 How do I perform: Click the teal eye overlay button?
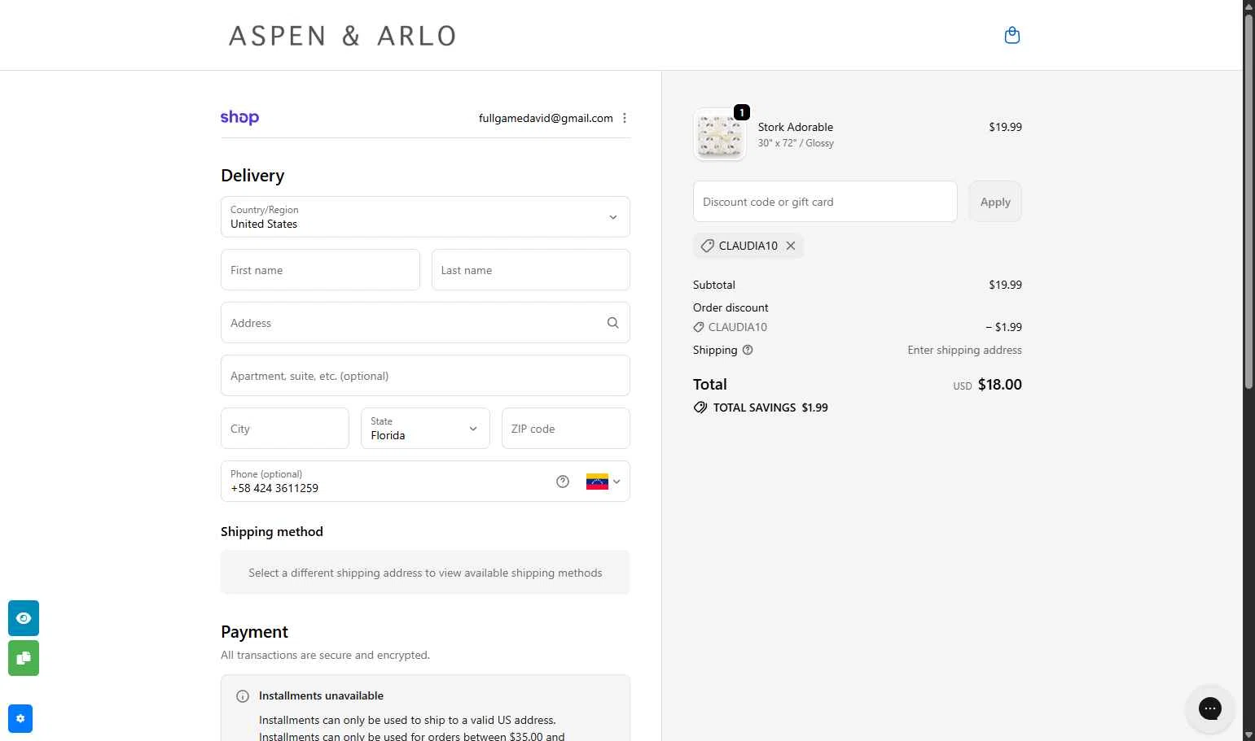pyautogui.click(x=24, y=618)
